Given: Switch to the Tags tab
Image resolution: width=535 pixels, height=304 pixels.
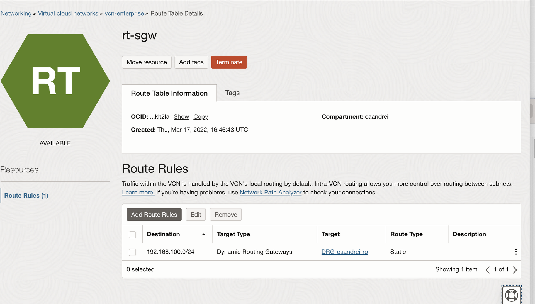Looking at the screenshot, I should (x=232, y=93).
